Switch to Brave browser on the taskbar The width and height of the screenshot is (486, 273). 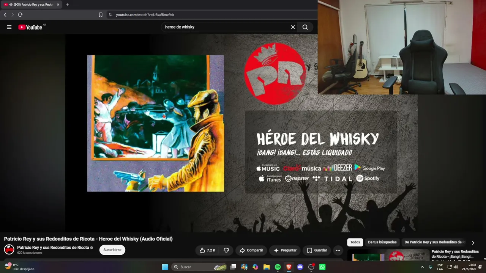tap(289, 267)
